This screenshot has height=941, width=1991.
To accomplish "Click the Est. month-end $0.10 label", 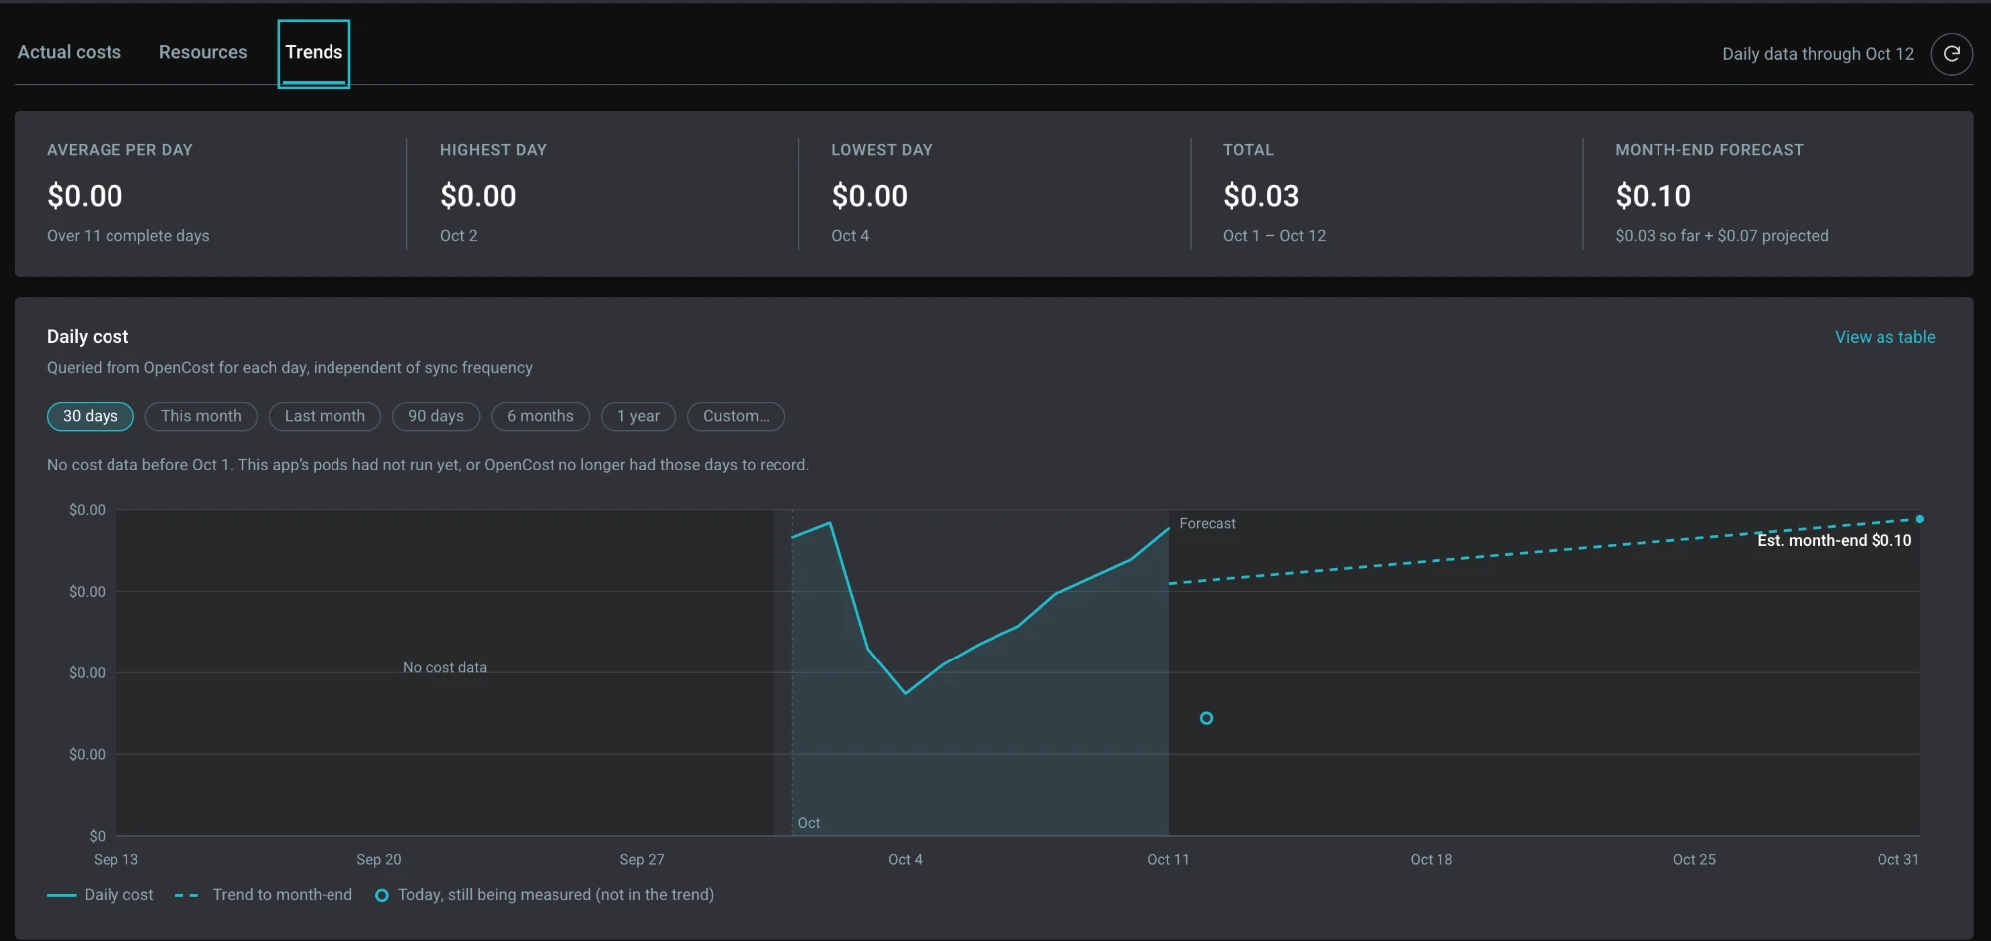I will click(x=1834, y=540).
